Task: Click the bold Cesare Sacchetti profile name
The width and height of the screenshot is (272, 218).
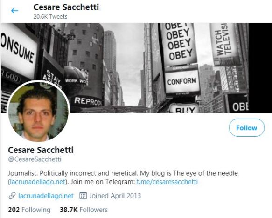Action: (41, 150)
